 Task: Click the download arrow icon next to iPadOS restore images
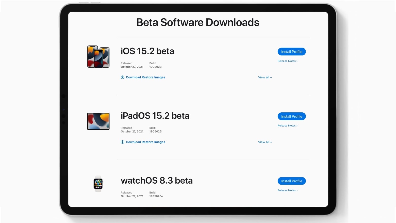pos(123,142)
